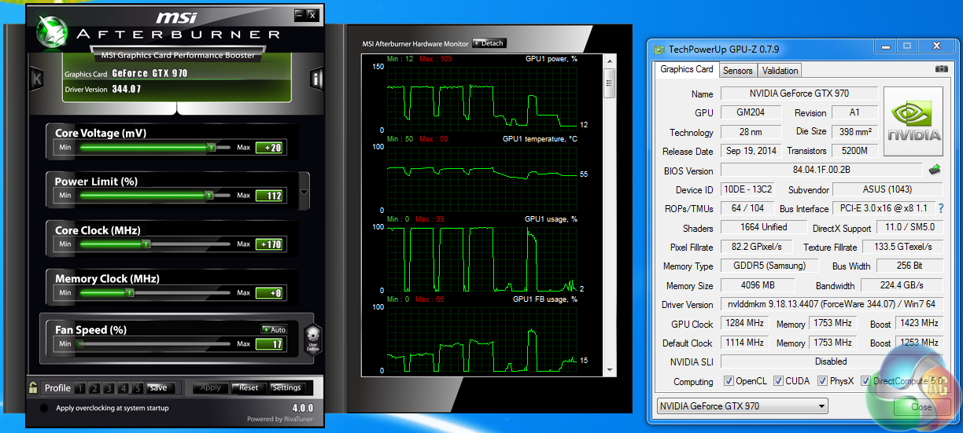Toggle the CUDA checkbox
The height and width of the screenshot is (433, 963).
(x=779, y=381)
